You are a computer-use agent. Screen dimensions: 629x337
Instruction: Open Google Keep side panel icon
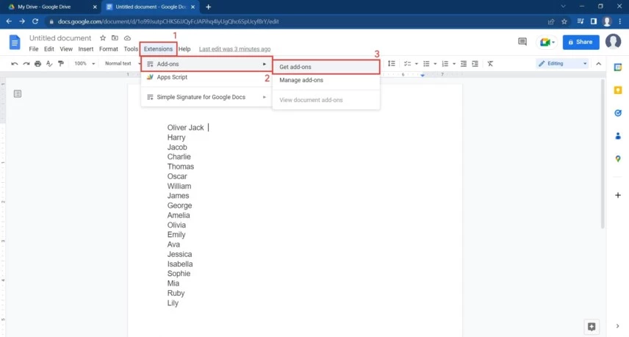pos(618,90)
